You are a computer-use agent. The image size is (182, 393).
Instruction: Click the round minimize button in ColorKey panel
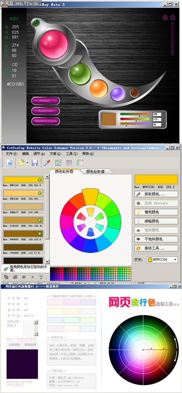(x=165, y=17)
